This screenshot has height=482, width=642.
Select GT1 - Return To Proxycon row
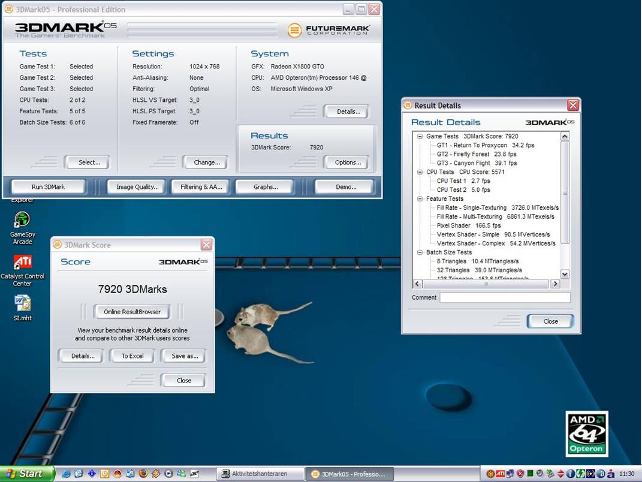tap(485, 145)
